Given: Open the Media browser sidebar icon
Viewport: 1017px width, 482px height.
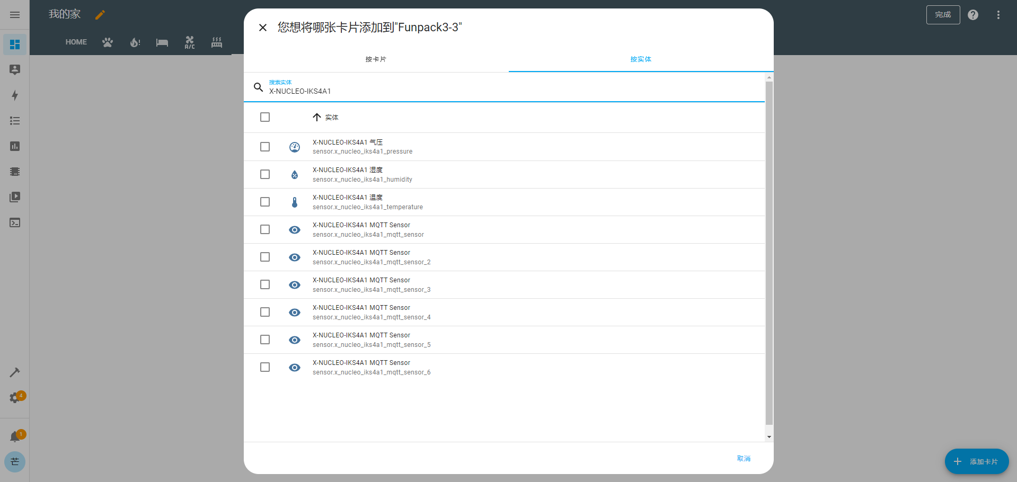Looking at the screenshot, I should click(15, 197).
